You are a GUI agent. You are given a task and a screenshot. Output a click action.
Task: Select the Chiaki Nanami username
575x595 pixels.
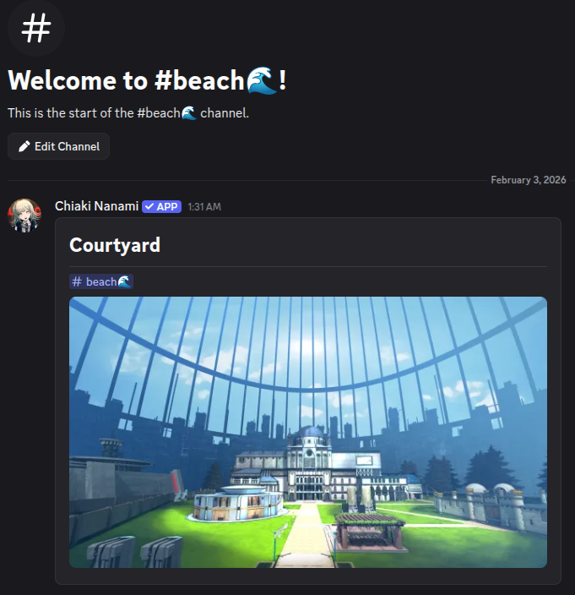96,206
